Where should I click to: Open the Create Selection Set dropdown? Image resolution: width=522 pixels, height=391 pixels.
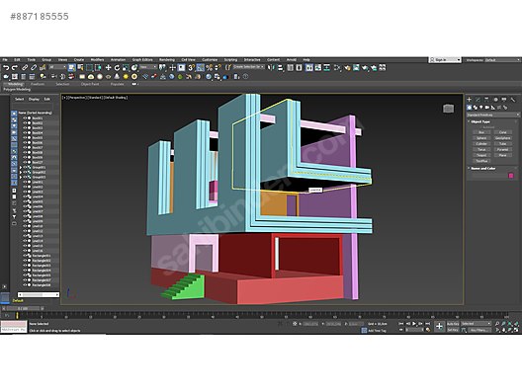(248, 67)
